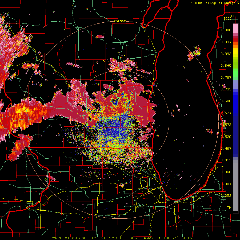Click the 0.413 legend value
Image resolution: width=240 pixels, height=240 pixels.
(226, 160)
